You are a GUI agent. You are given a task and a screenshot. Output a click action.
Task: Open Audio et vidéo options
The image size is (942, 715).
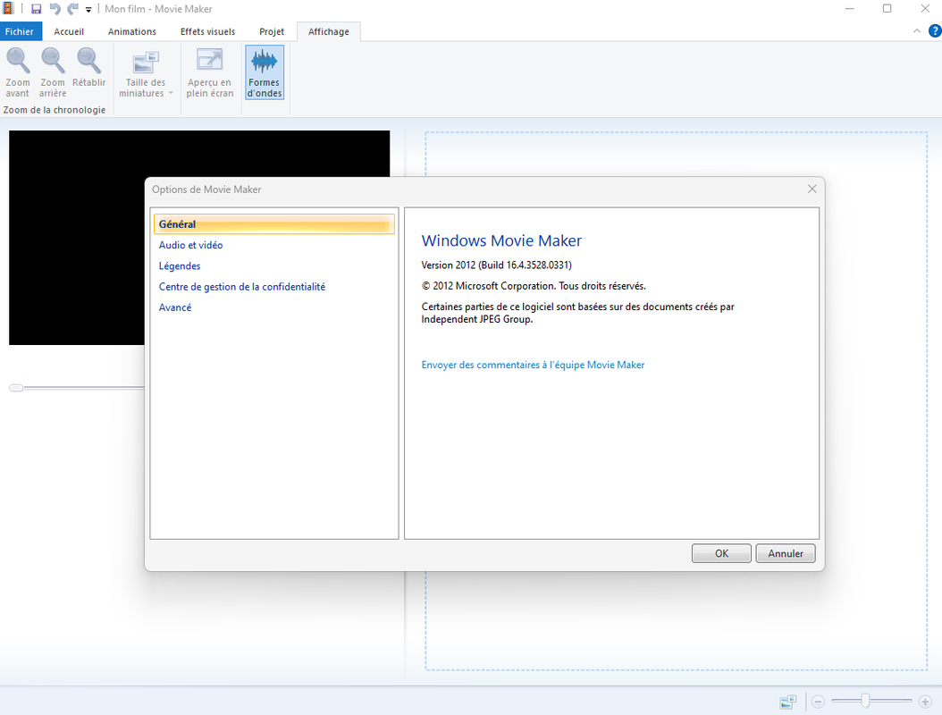190,245
